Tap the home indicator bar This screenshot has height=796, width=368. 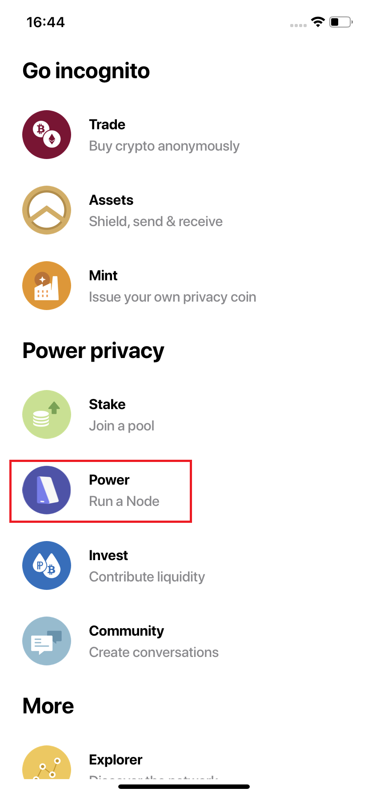[184, 787]
